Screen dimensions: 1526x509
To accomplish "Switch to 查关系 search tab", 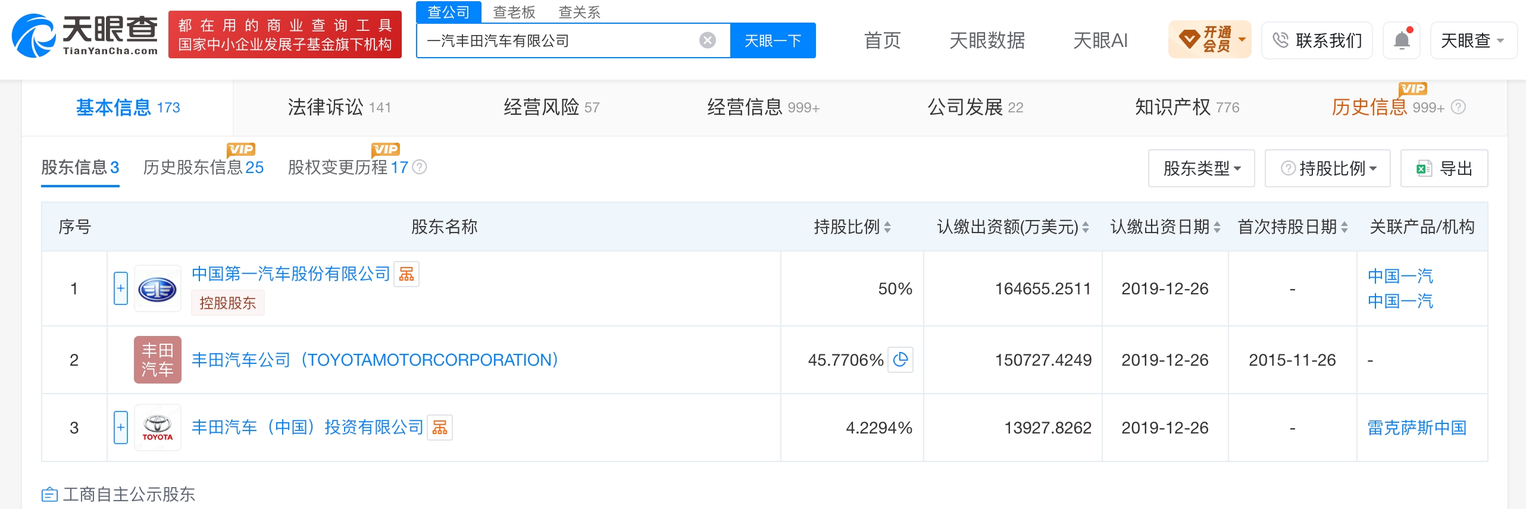I will (x=579, y=12).
